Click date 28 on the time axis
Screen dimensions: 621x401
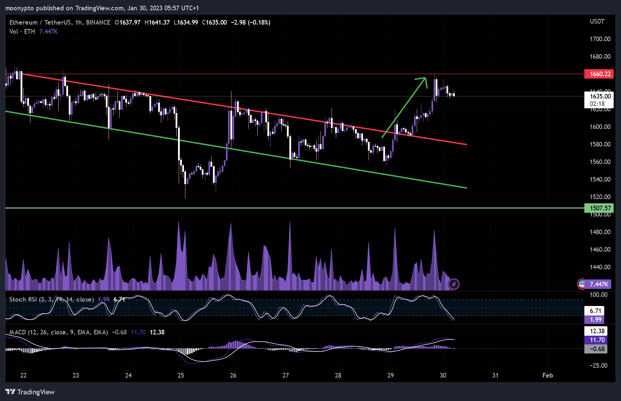[x=338, y=376]
